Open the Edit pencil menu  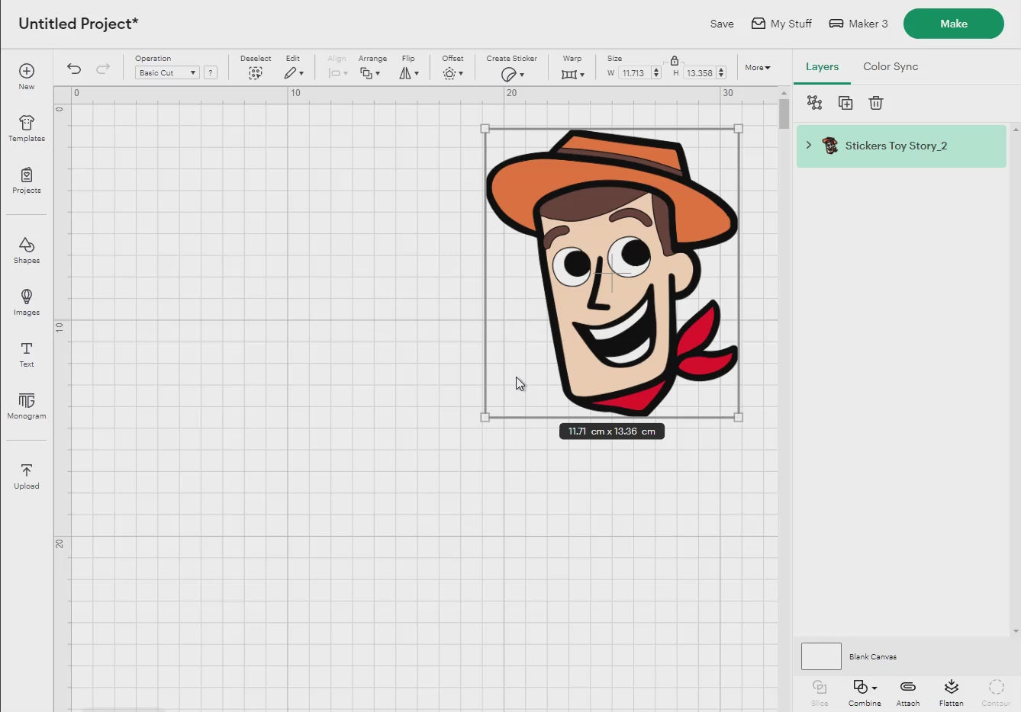click(x=293, y=73)
